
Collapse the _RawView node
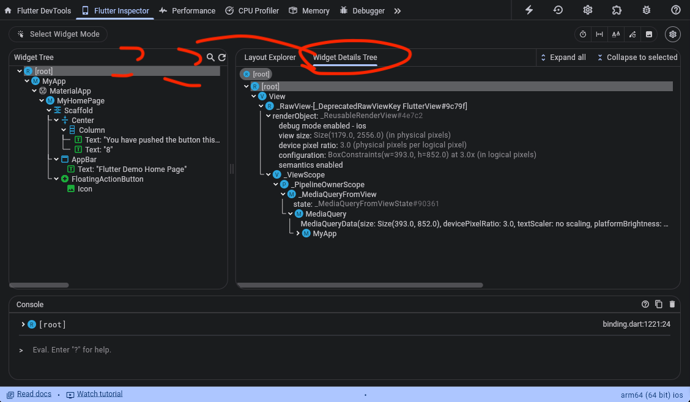[261, 106]
